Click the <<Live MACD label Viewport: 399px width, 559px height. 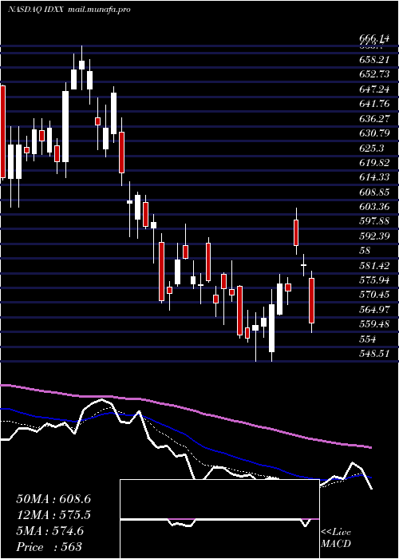(336, 537)
